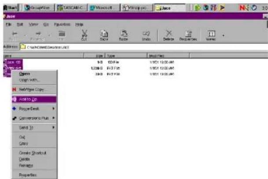Open the Edit menu
This screenshot has height=179, width=268.
pos(20,25)
